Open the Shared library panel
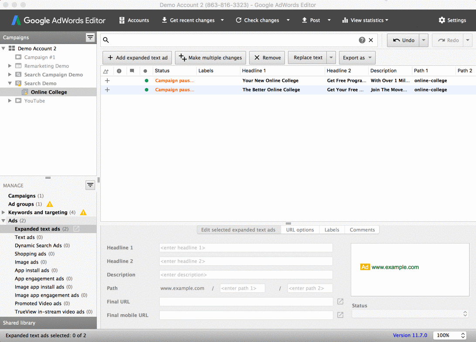Screen dimensions: 476x342 click(48, 323)
